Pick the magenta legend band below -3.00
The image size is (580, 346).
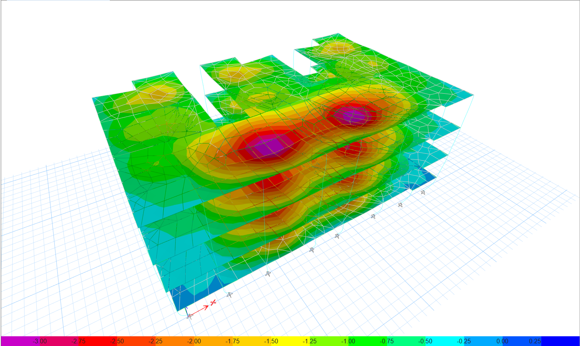(x=20, y=341)
